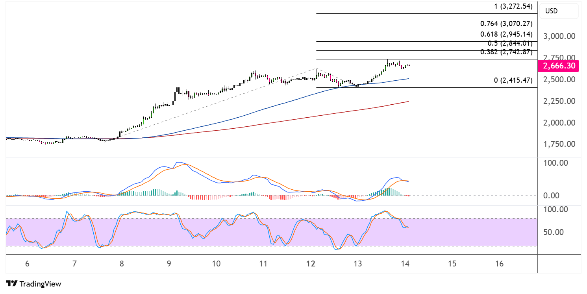The height and width of the screenshot is (294, 587).
Task: Open the USD currency selector
Action: pyautogui.click(x=559, y=11)
